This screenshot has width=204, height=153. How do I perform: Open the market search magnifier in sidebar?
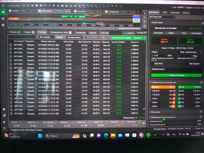coord(3,25)
